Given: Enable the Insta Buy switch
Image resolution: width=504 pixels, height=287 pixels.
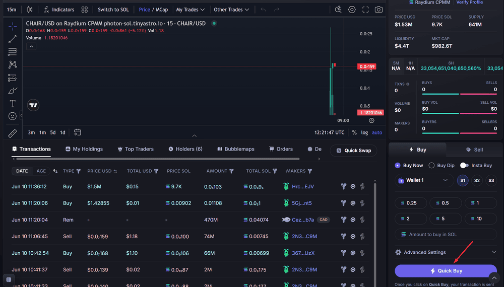Looking at the screenshot, I should [x=464, y=165].
